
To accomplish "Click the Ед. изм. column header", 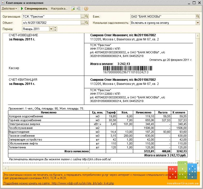I will (x=97, y=112).
